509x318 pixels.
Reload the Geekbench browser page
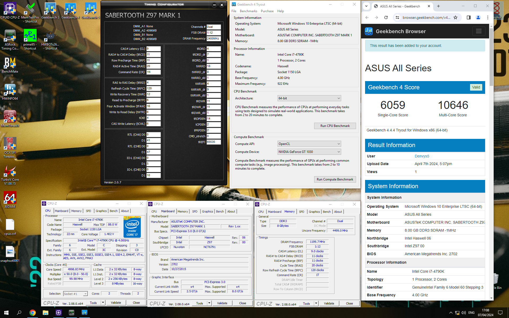click(x=386, y=17)
